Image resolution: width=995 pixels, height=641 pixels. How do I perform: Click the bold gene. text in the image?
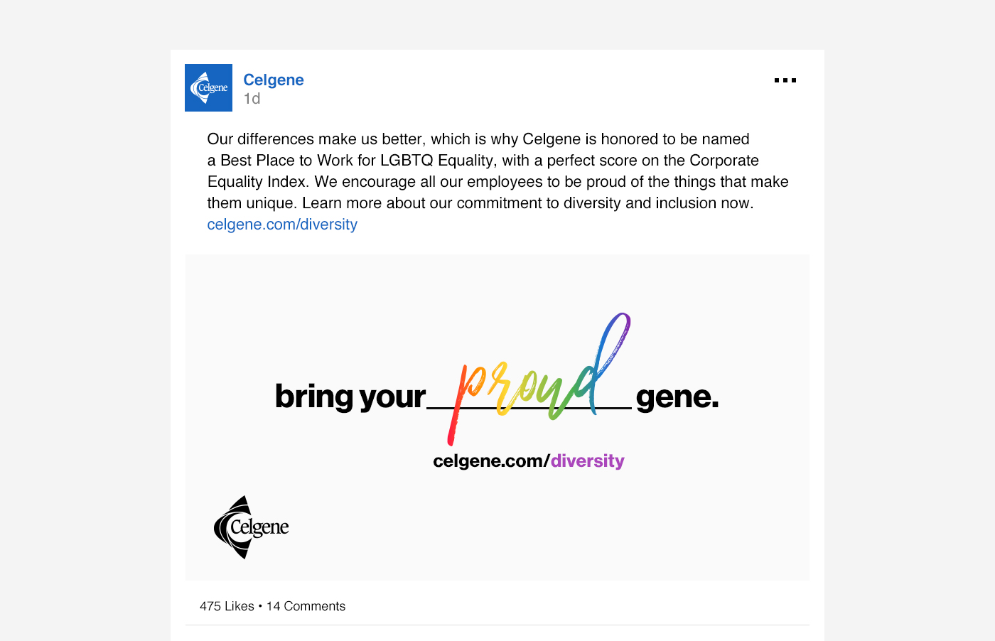click(x=677, y=397)
